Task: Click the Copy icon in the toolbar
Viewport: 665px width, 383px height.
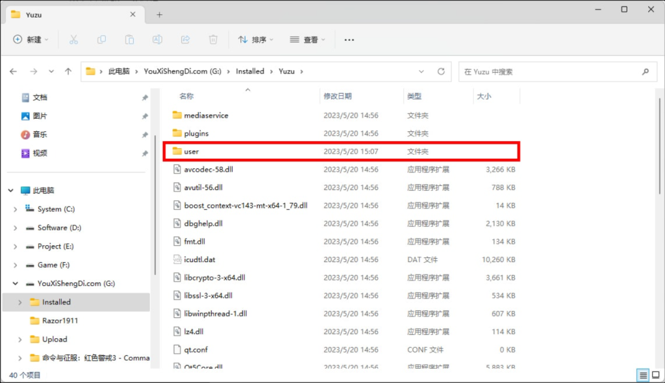Action: tap(101, 40)
